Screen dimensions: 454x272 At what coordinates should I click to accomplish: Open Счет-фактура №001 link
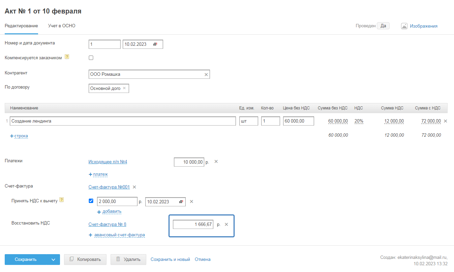pos(109,187)
